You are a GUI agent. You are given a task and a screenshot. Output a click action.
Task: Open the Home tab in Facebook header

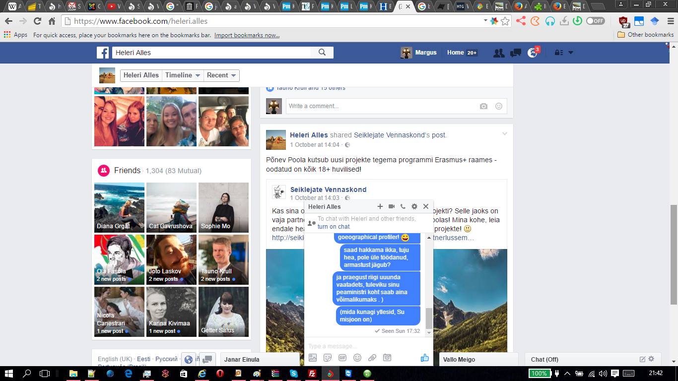tap(455, 53)
